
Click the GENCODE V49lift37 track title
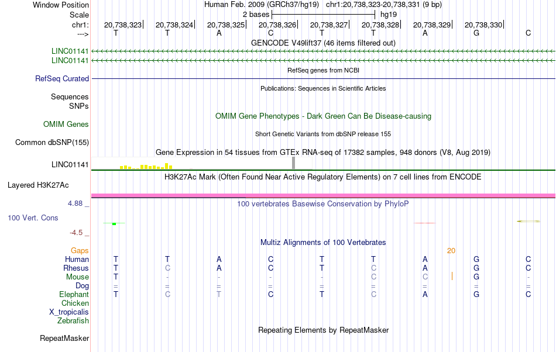click(x=324, y=43)
